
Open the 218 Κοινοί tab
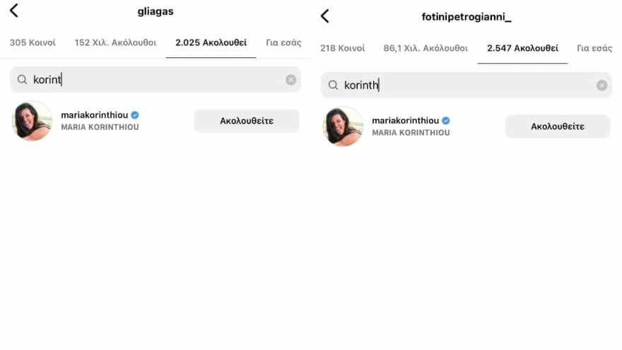(x=343, y=48)
